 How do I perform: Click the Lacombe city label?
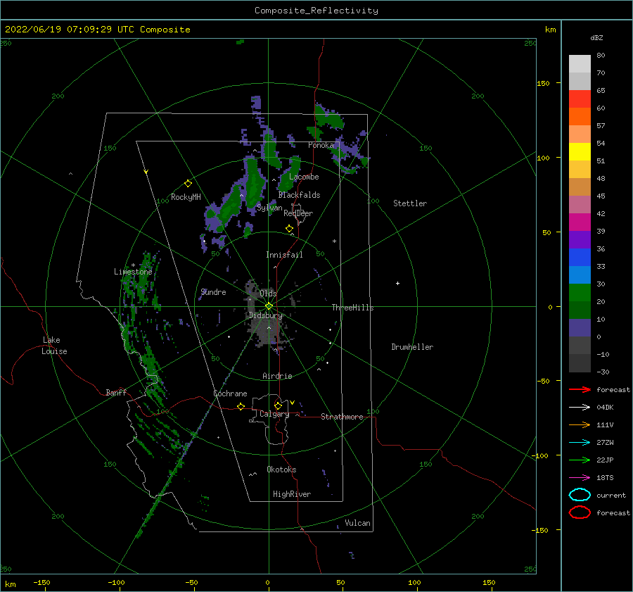point(304,177)
